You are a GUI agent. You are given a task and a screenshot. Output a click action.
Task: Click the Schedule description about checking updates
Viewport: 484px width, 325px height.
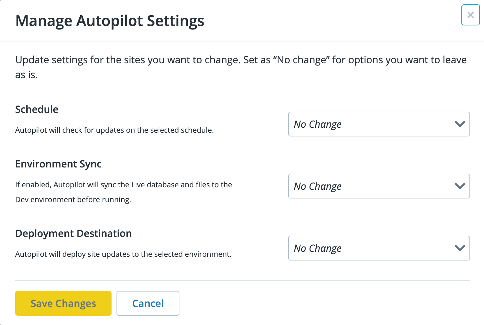tap(114, 130)
